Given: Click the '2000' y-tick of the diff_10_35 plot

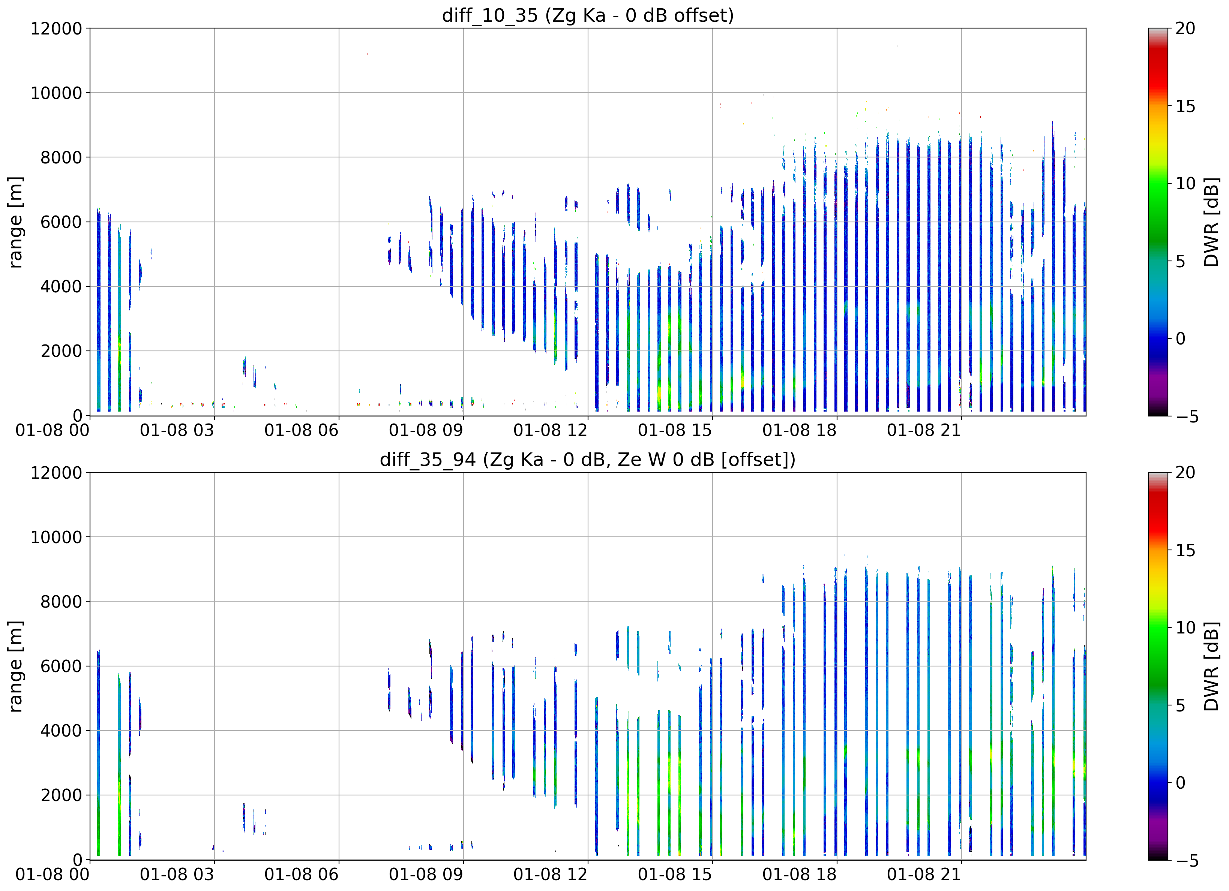Looking at the screenshot, I should tap(61, 351).
